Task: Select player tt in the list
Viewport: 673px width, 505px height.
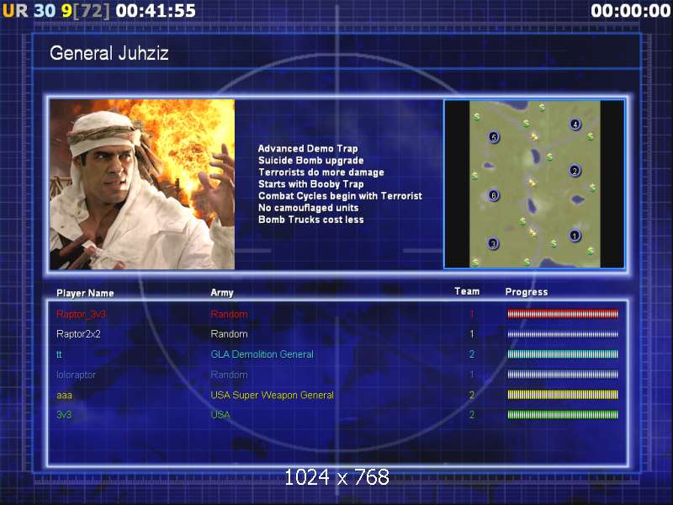Action: [x=59, y=354]
